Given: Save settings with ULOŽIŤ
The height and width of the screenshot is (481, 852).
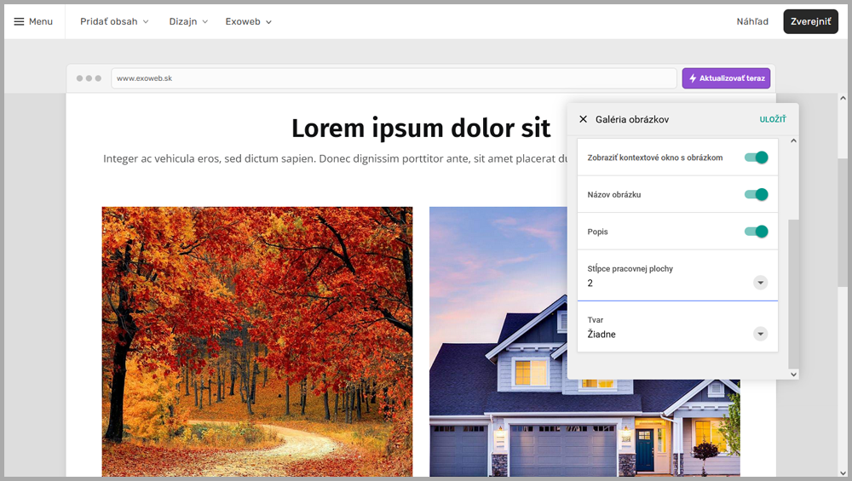Looking at the screenshot, I should [772, 120].
